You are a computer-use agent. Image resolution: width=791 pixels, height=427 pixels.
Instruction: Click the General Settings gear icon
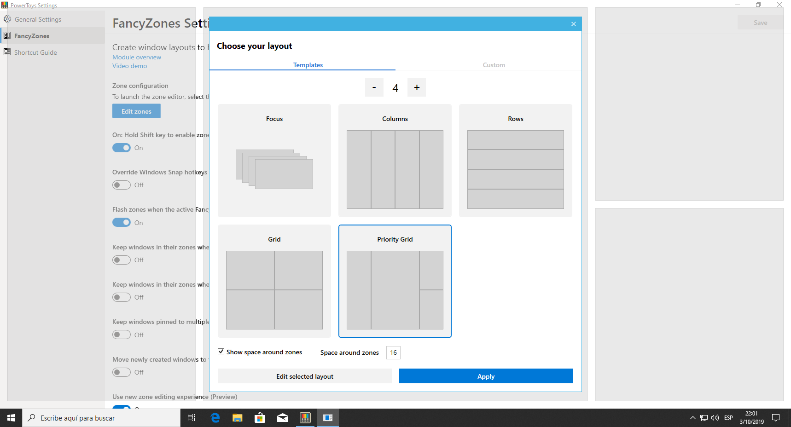pyautogui.click(x=7, y=19)
